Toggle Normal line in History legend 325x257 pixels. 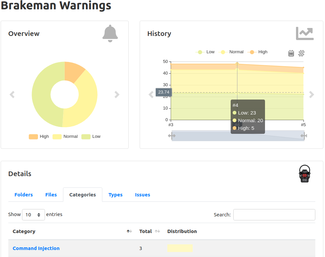[231, 52]
